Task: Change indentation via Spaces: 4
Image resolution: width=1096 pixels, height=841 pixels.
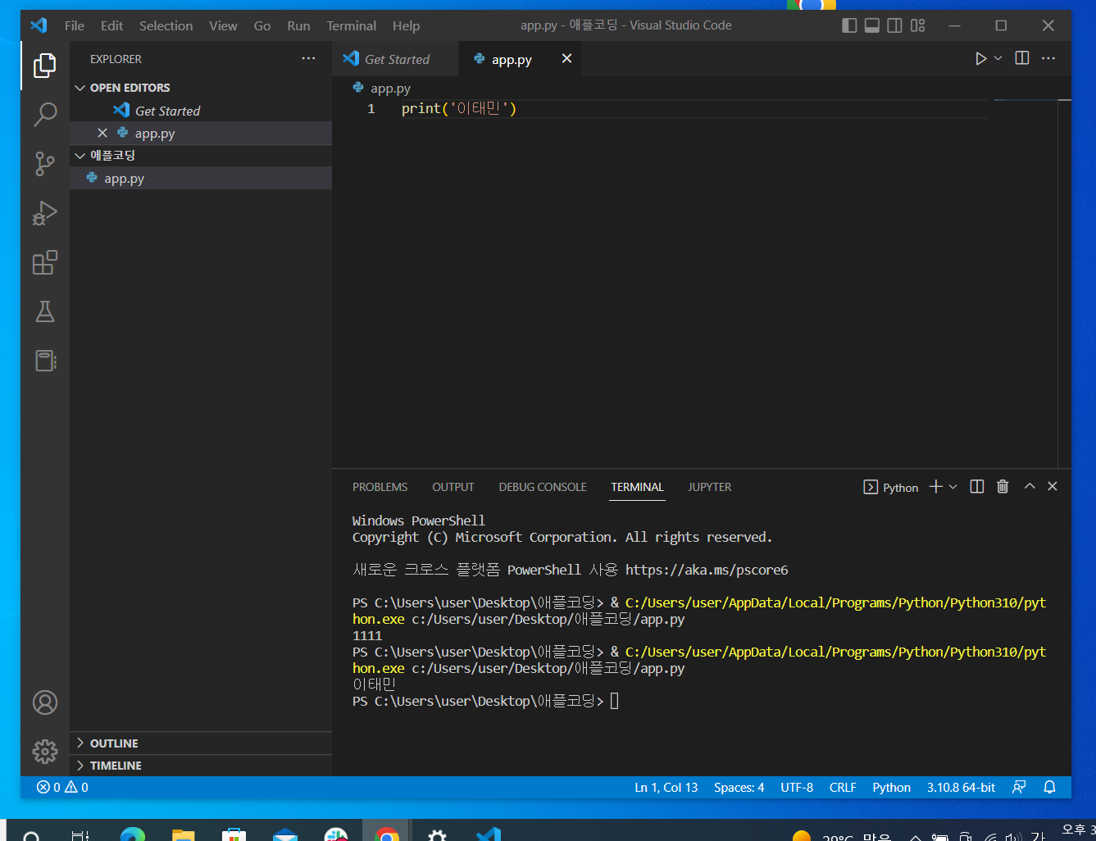Action: (739, 788)
